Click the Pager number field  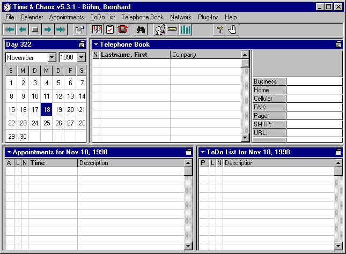click(314, 116)
